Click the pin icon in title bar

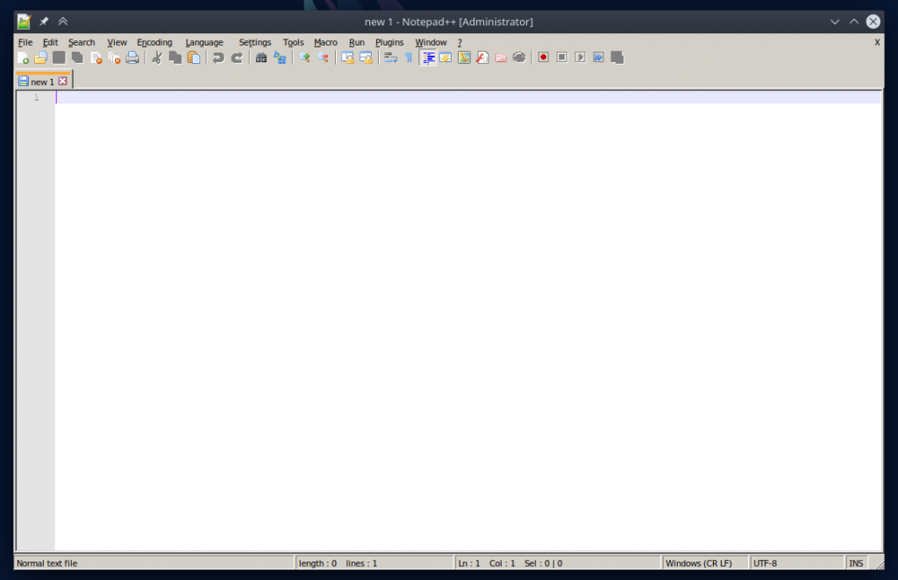click(44, 22)
